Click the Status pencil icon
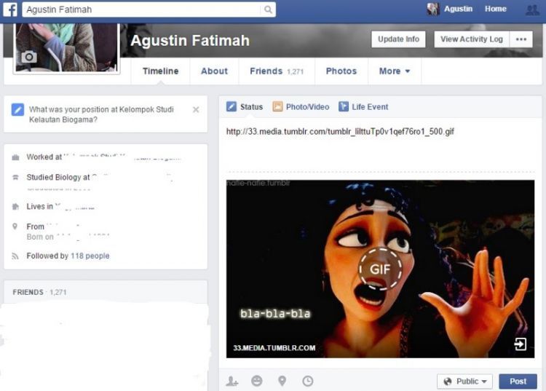Image resolution: width=546 pixels, height=391 pixels. coord(232,106)
